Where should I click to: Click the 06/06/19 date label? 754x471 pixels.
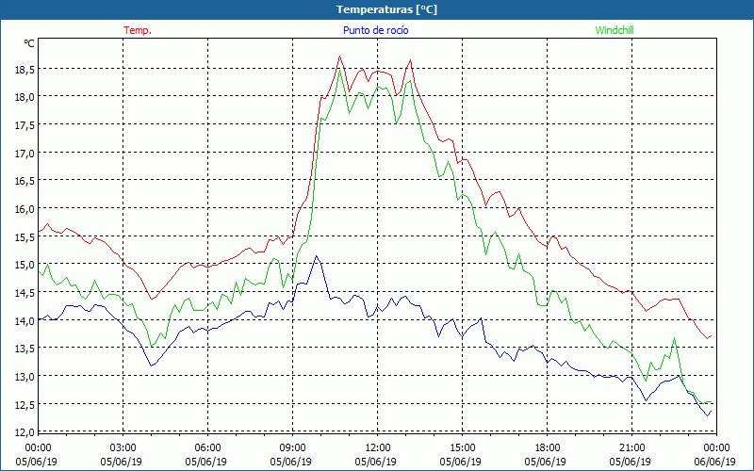pos(714,462)
